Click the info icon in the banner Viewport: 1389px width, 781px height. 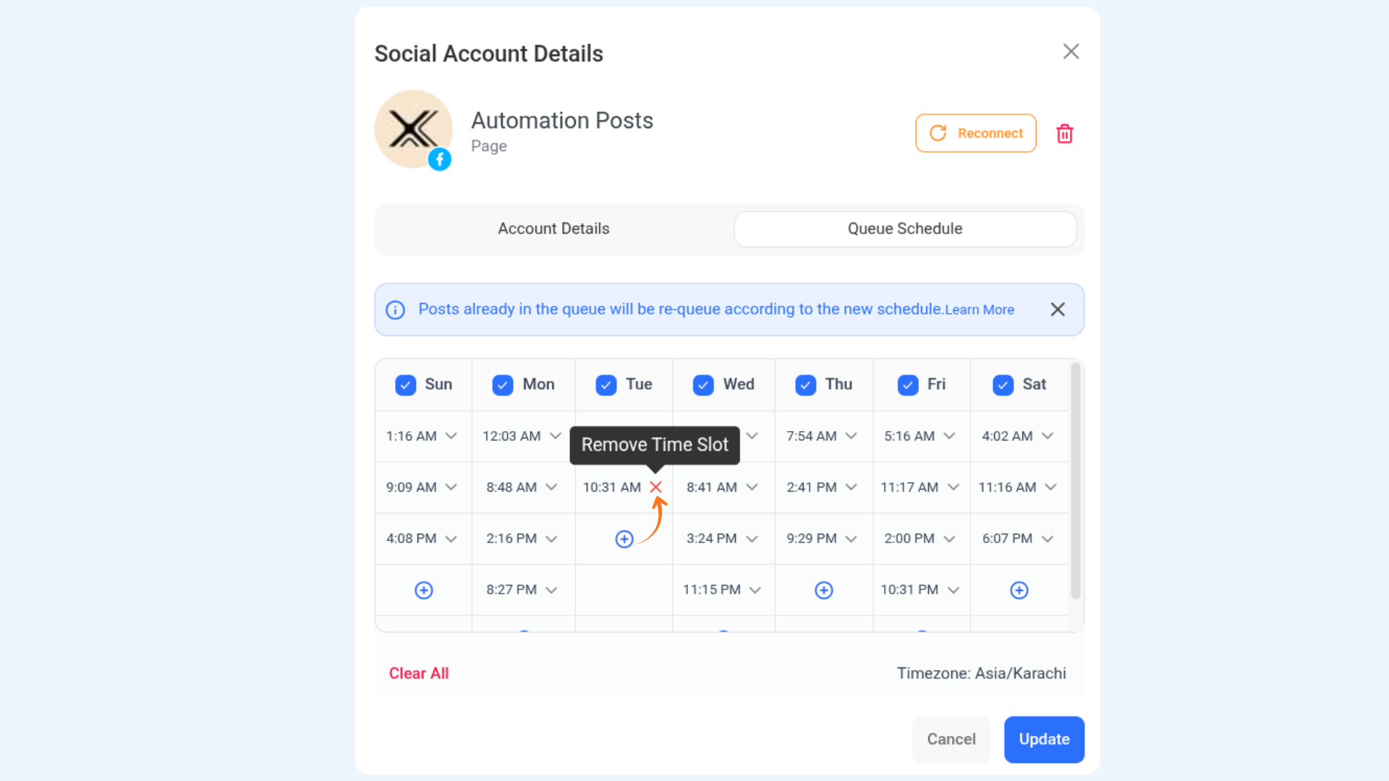click(395, 310)
